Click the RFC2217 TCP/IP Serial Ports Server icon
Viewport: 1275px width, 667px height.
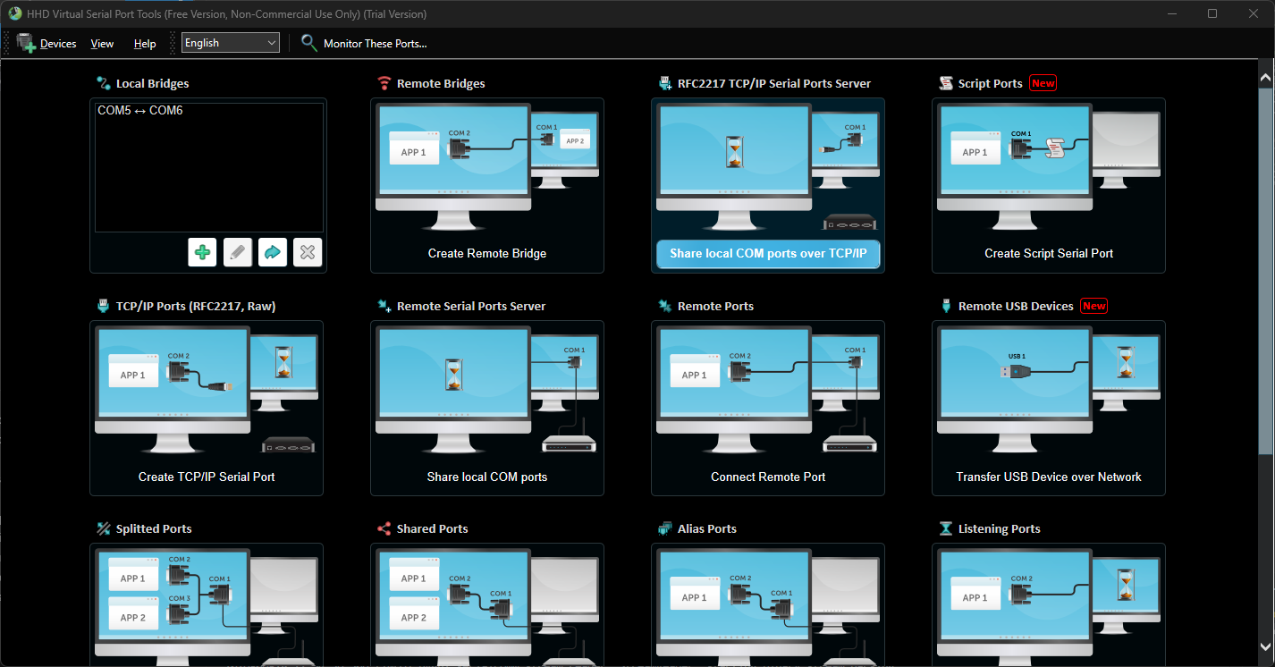click(x=665, y=83)
